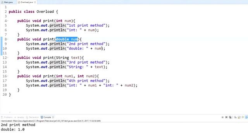Click "int num2" parameter on line 16
Viewport: 248px width, 139px height.
tap(86, 76)
